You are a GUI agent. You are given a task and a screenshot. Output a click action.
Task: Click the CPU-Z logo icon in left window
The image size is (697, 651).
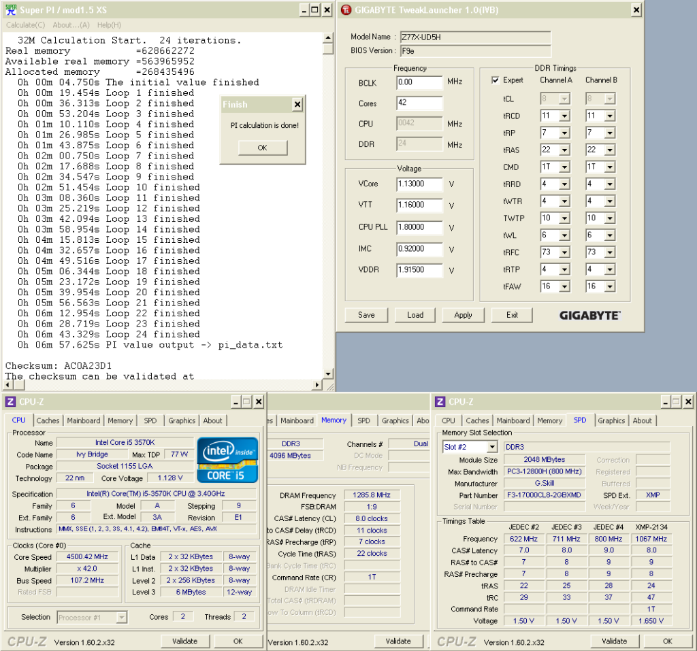pyautogui.click(x=10, y=402)
